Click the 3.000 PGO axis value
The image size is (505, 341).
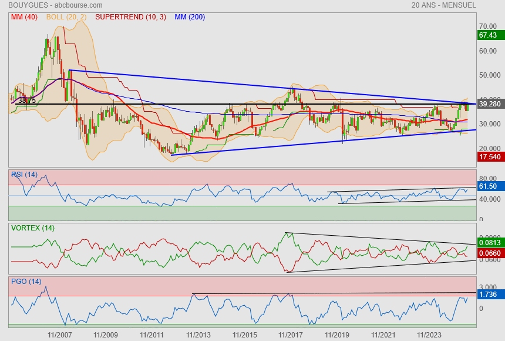pos(488,287)
